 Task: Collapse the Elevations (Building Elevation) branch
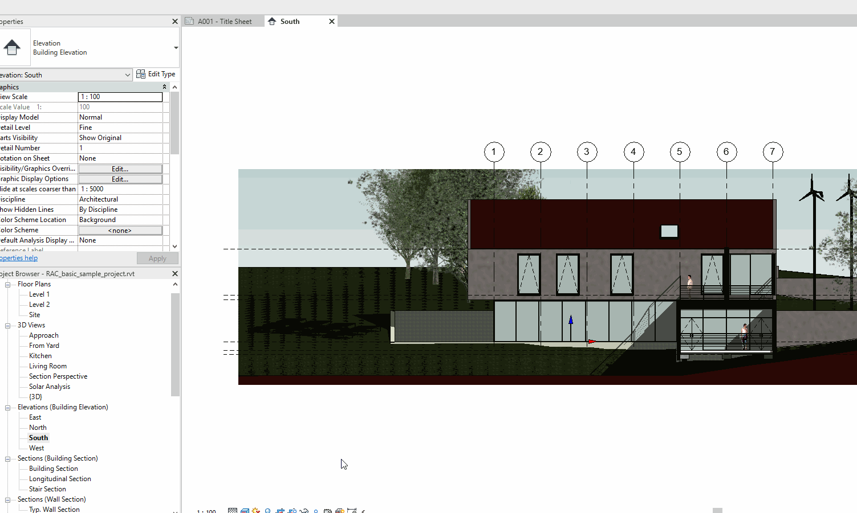(7, 407)
